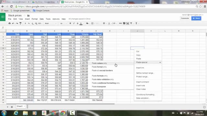Click the Redo arrow icon
Screen dimensions: 207x116
pyautogui.click(x=17, y=24)
